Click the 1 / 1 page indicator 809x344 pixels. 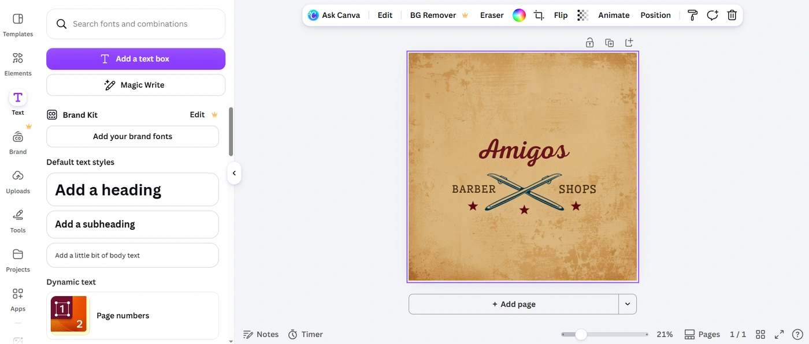[738, 334]
